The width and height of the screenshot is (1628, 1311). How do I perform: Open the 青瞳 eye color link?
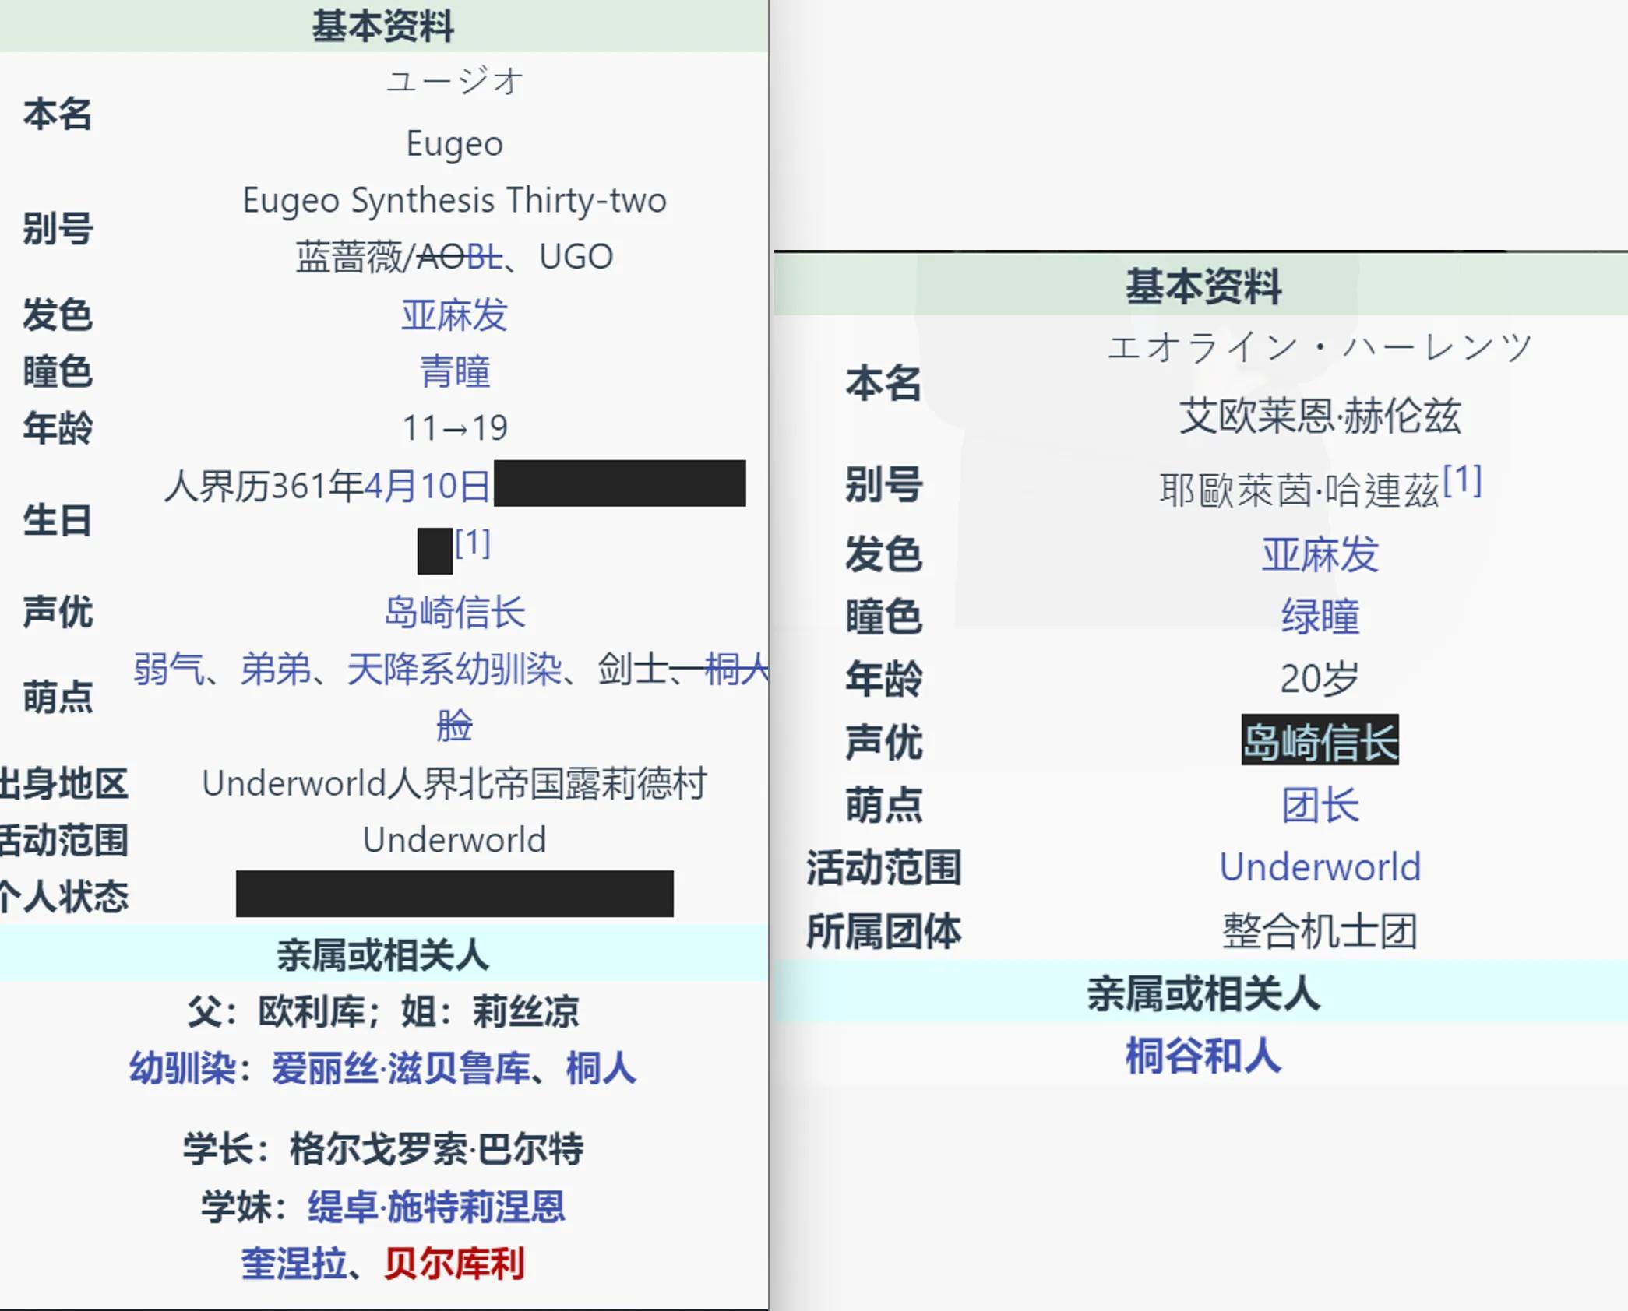(454, 371)
